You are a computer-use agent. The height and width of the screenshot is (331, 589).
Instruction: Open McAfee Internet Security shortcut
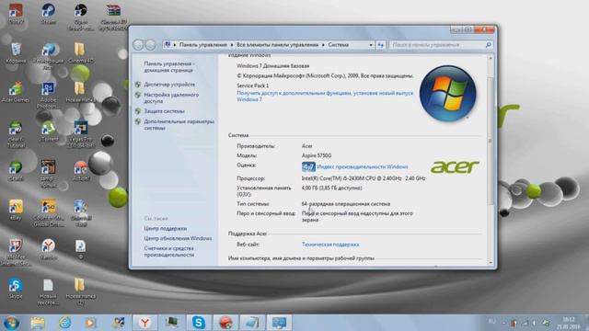tap(16, 252)
